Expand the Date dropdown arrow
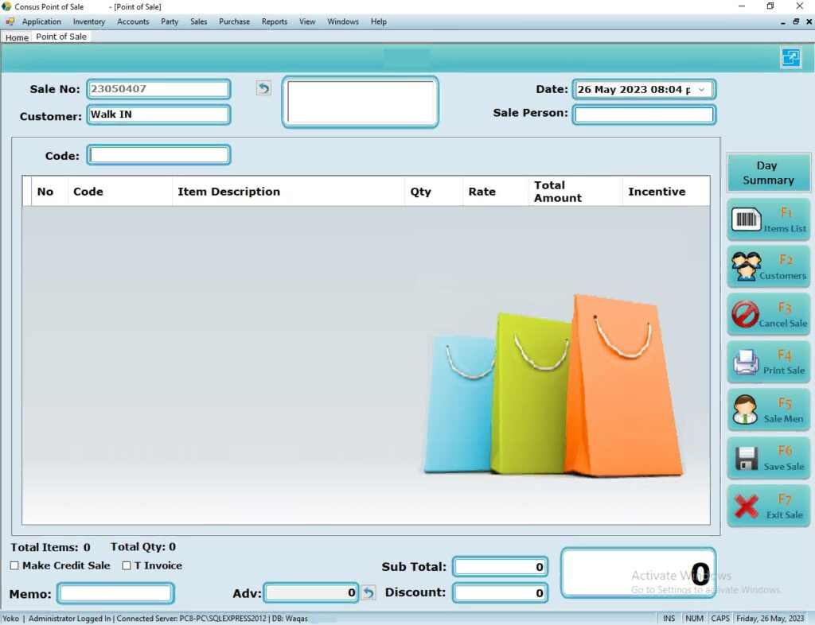The height and width of the screenshot is (625, 815). click(701, 90)
